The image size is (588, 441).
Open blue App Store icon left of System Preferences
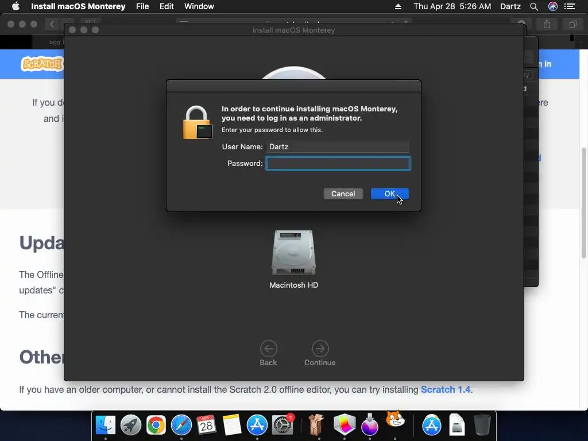tap(257, 425)
